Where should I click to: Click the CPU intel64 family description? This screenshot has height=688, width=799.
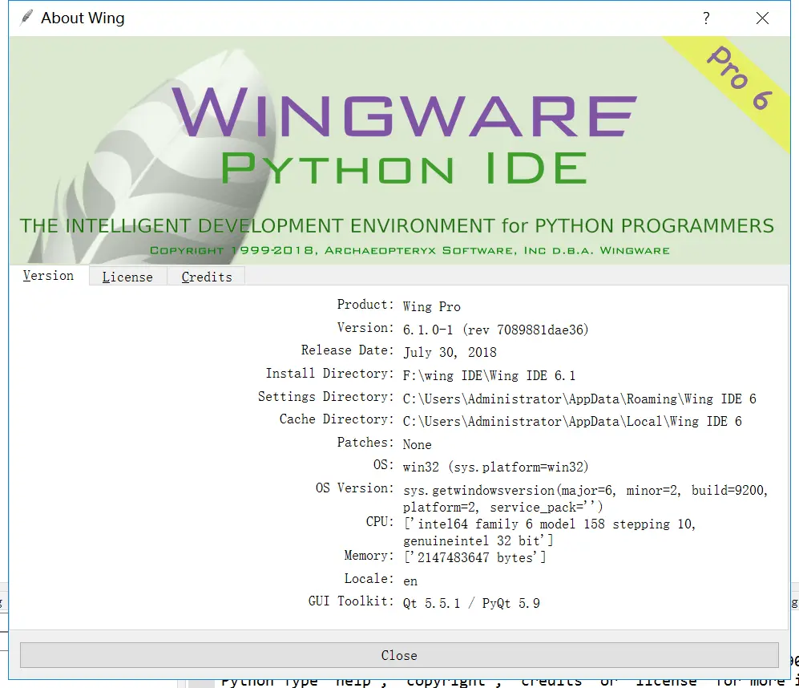pyautogui.click(x=549, y=532)
